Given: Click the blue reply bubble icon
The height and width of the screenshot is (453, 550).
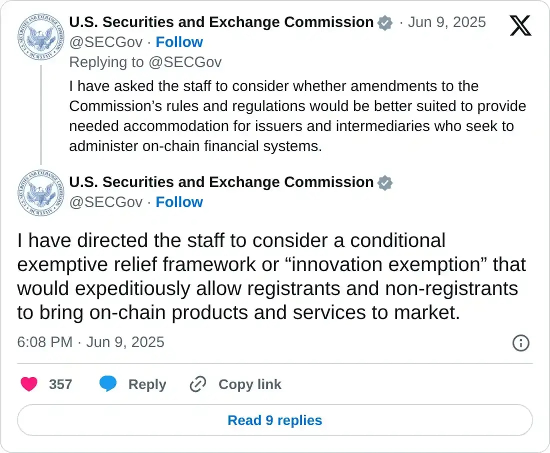Looking at the screenshot, I should pyautogui.click(x=108, y=384).
